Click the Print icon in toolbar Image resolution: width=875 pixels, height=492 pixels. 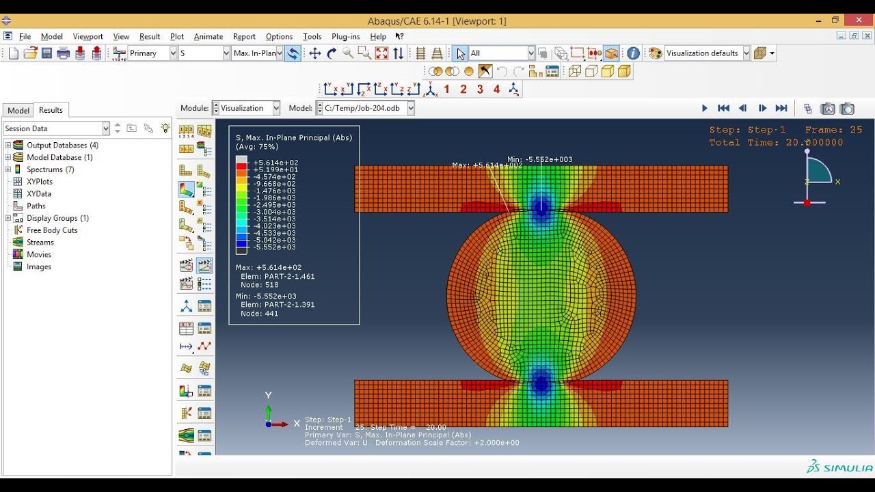(x=64, y=53)
